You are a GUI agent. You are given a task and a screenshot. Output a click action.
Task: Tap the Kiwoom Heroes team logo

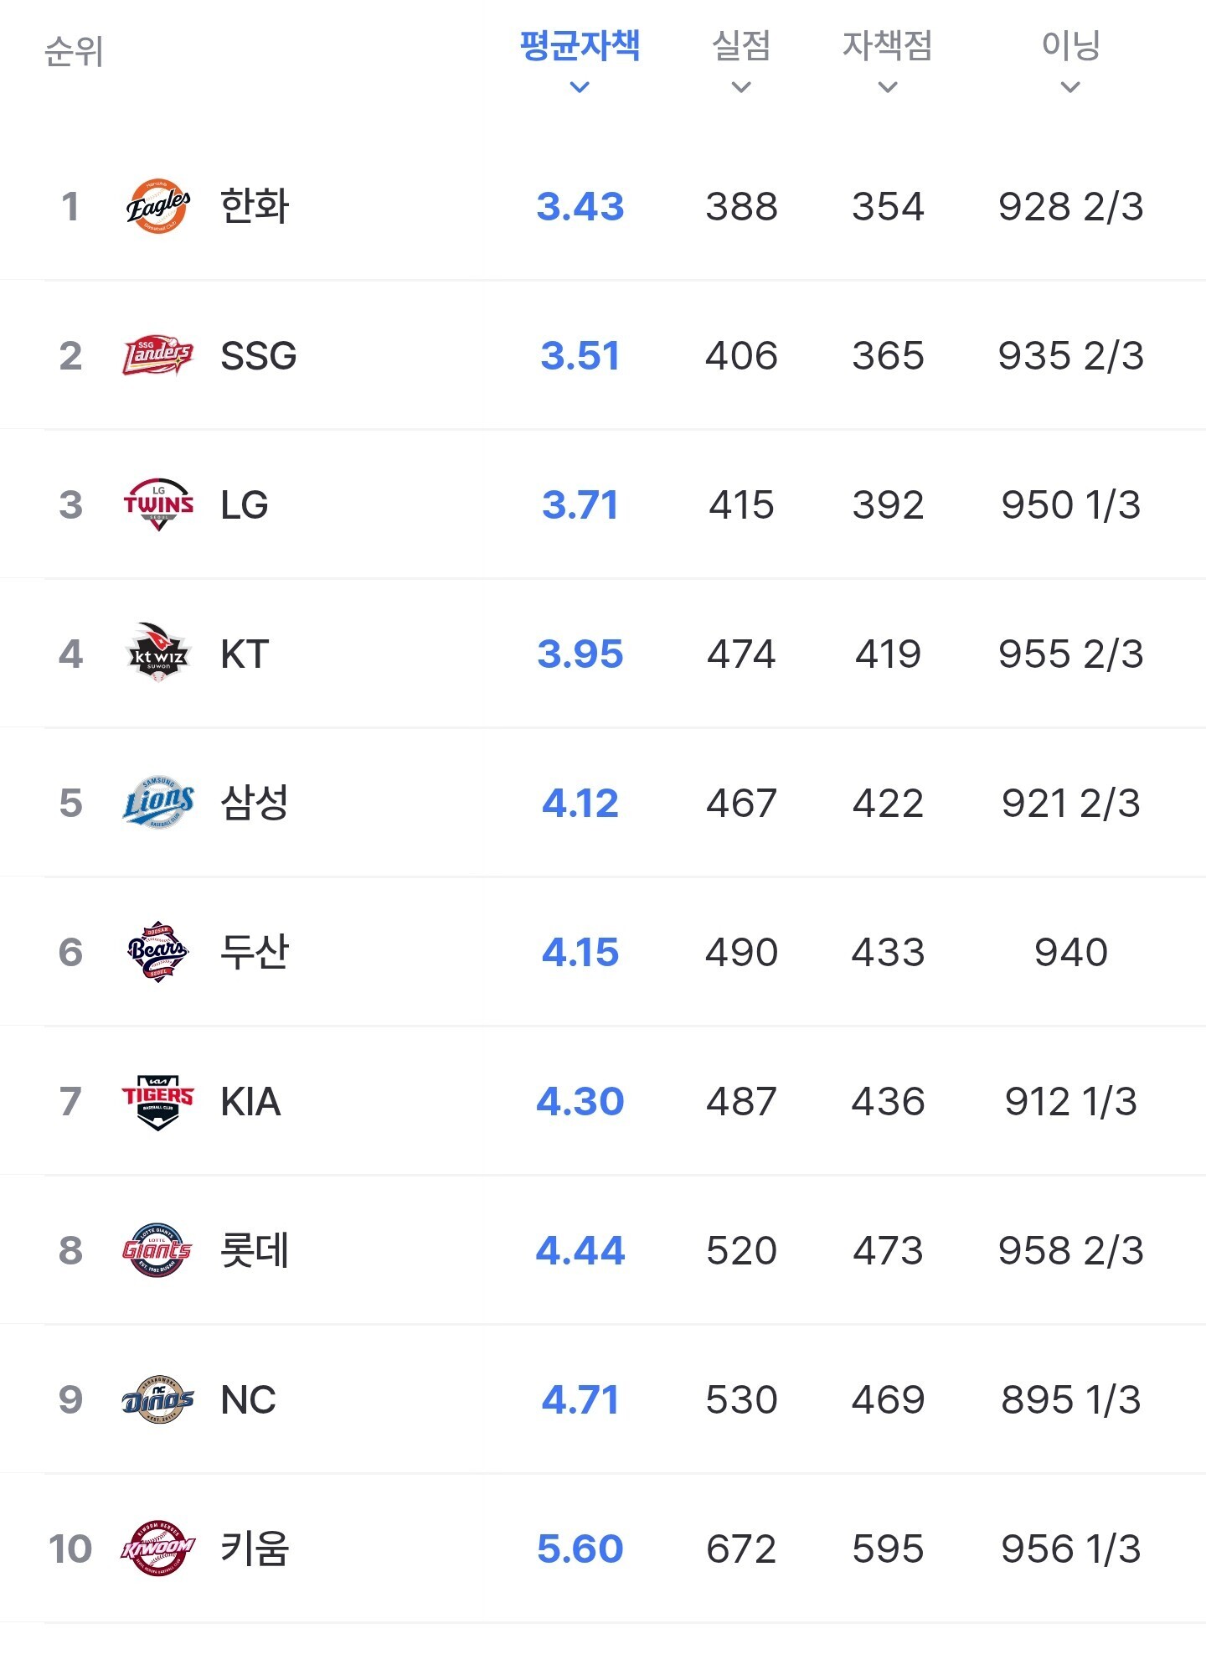coord(157,1549)
